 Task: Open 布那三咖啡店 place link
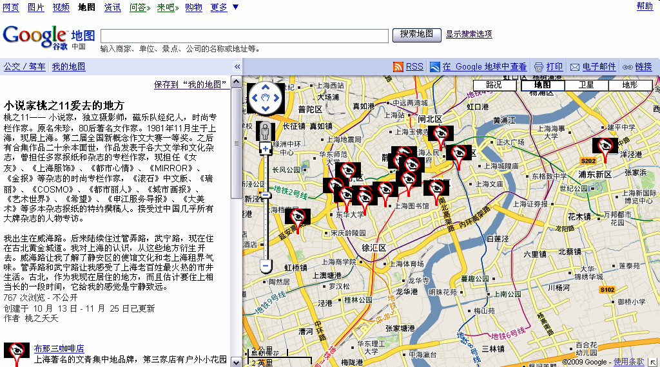tap(59, 348)
